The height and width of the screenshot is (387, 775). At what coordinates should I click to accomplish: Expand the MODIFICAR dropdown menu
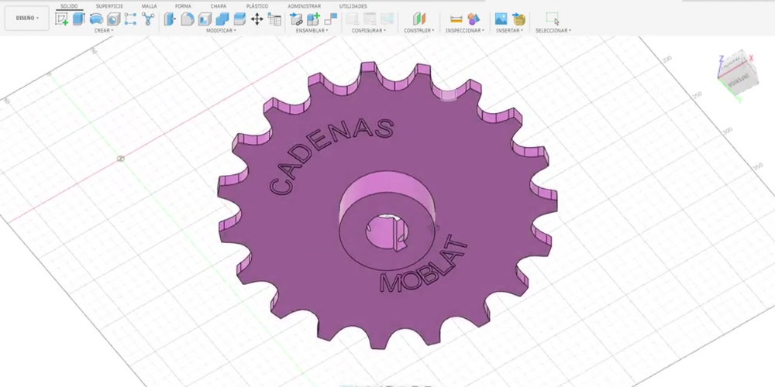(x=221, y=31)
